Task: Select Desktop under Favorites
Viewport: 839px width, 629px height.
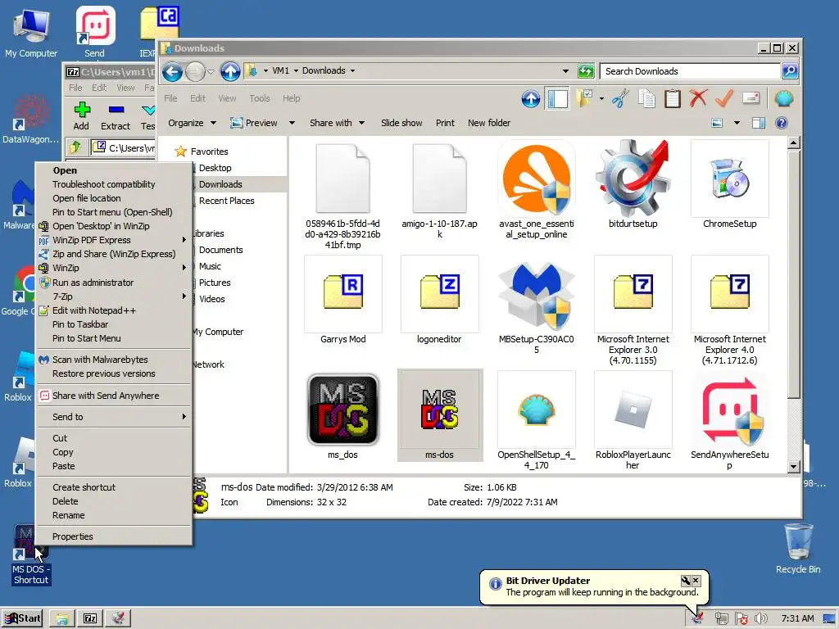Action: tap(215, 168)
